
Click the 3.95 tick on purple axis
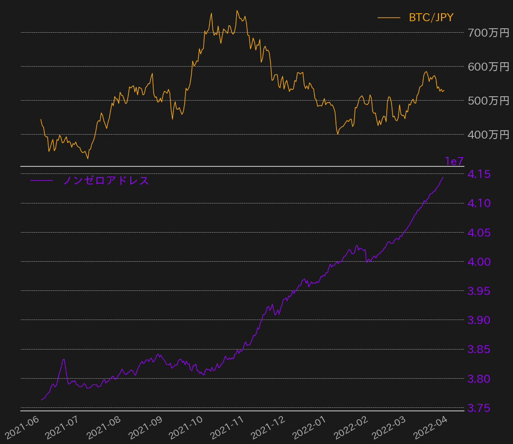tap(479, 291)
